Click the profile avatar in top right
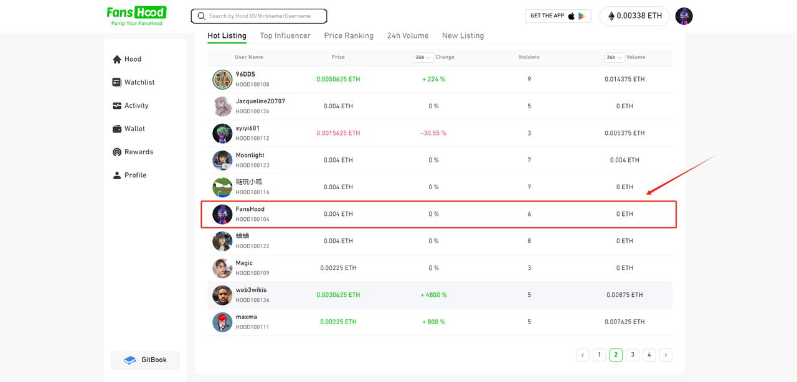Screen dimensions: 797x382 [684, 16]
